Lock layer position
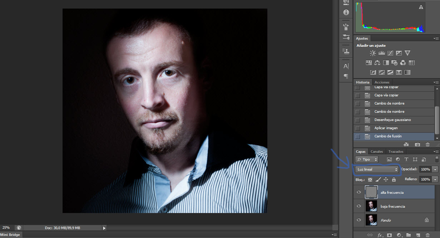440x238 pixels. [x=386, y=179]
